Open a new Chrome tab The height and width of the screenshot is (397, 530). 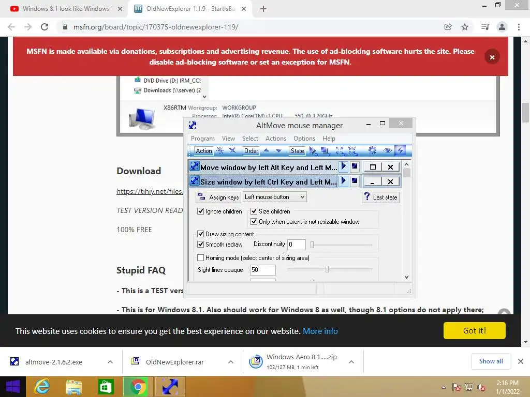pos(263,9)
